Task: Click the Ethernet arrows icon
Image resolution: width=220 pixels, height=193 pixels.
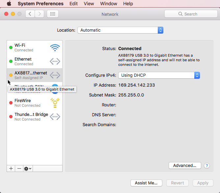Action: point(55,62)
